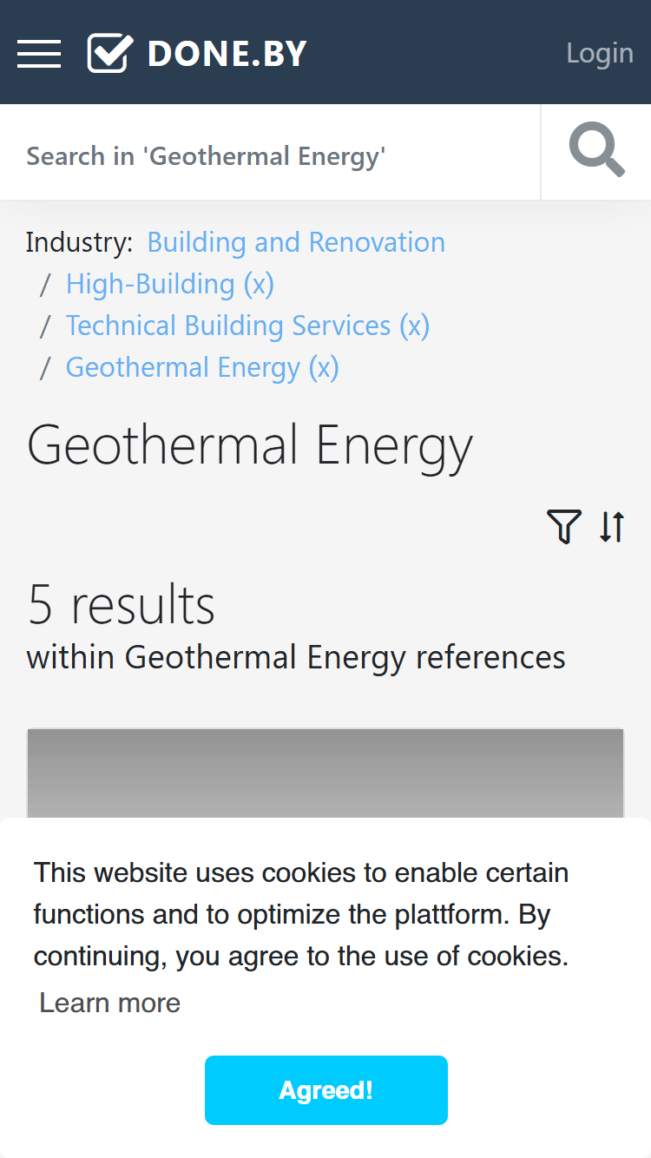651x1158 pixels.
Task: Open the sort order arrows
Action: pyautogui.click(x=612, y=527)
